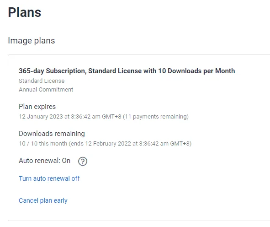Turn auto renewal off

(x=49, y=178)
